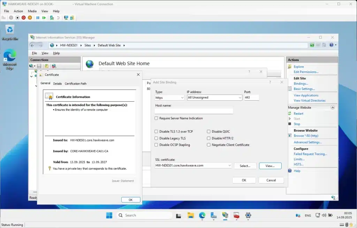Click the Host name text field
The width and height of the screenshot is (357, 228).
click(193, 111)
